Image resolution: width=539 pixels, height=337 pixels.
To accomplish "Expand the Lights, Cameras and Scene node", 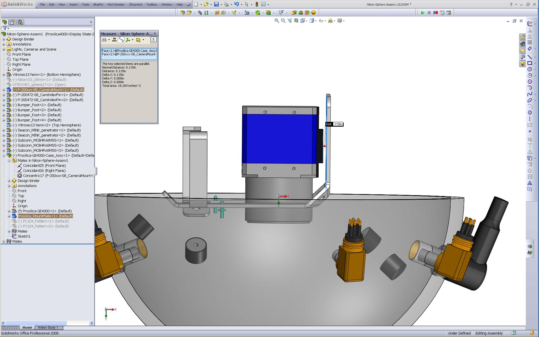I will [4, 49].
